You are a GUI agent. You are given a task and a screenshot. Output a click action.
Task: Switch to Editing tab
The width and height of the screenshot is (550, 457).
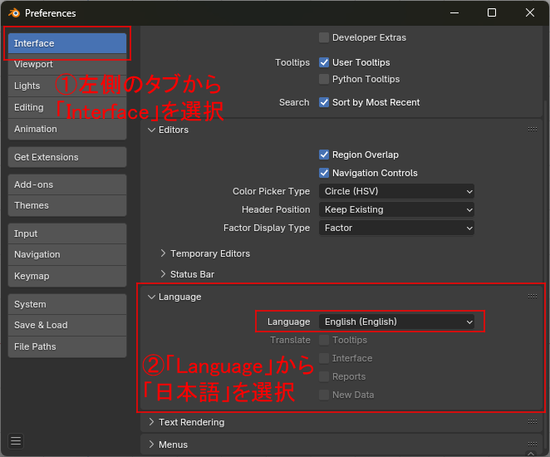pyautogui.click(x=67, y=108)
